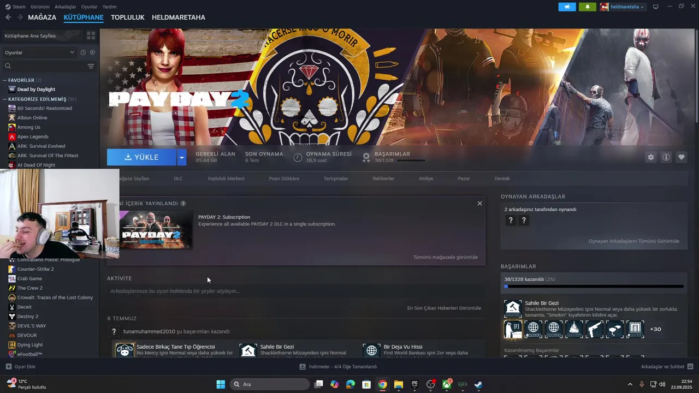The width and height of the screenshot is (699, 393).
Task: Open PAYDAY 2 settings gear icon
Action: [x=650, y=157]
